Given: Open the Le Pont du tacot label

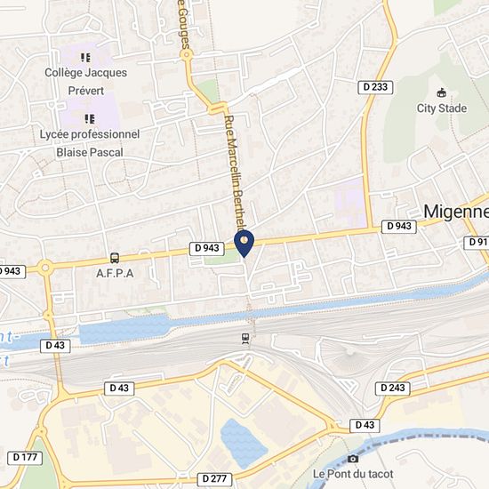Looking at the screenshot, I should 353,474.
